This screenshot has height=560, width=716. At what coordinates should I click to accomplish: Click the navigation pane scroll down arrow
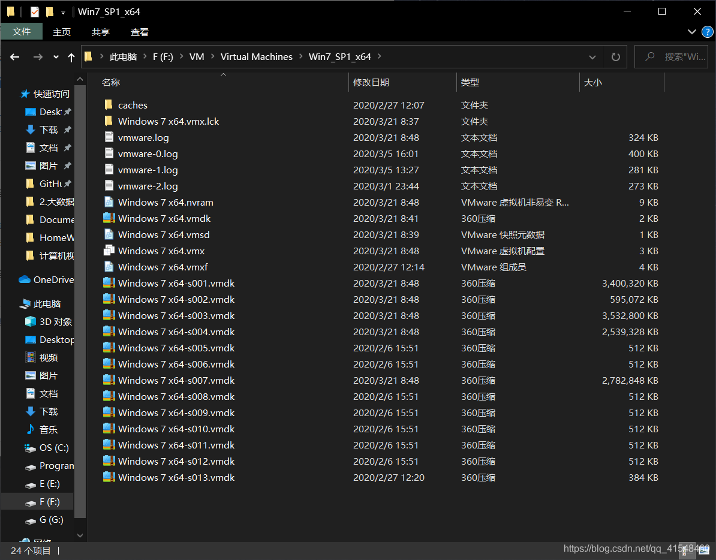coord(80,535)
